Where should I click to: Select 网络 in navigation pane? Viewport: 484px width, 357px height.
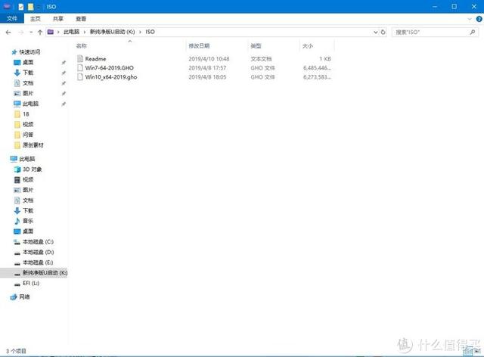pos(25,297)
